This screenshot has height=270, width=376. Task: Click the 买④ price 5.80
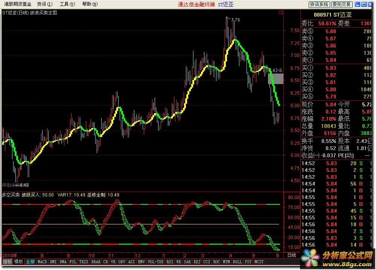331,90
